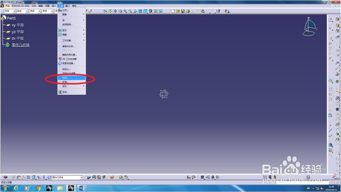
Task: Click the Save icon
Action: click(183, 11)
